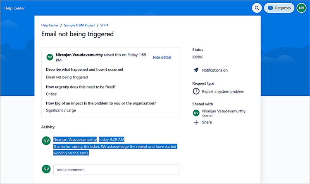Click the NV avatar beside comment box

(46, 169)
